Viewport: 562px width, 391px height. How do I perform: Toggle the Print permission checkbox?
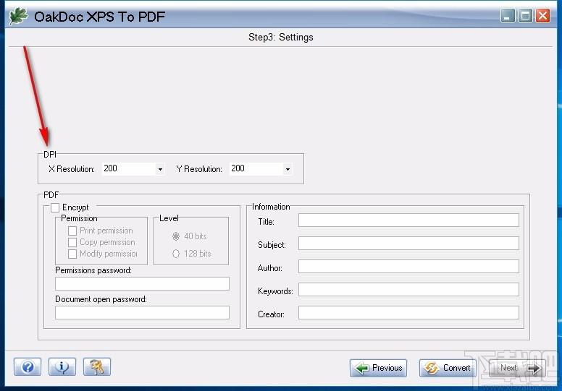pos(72,231)
